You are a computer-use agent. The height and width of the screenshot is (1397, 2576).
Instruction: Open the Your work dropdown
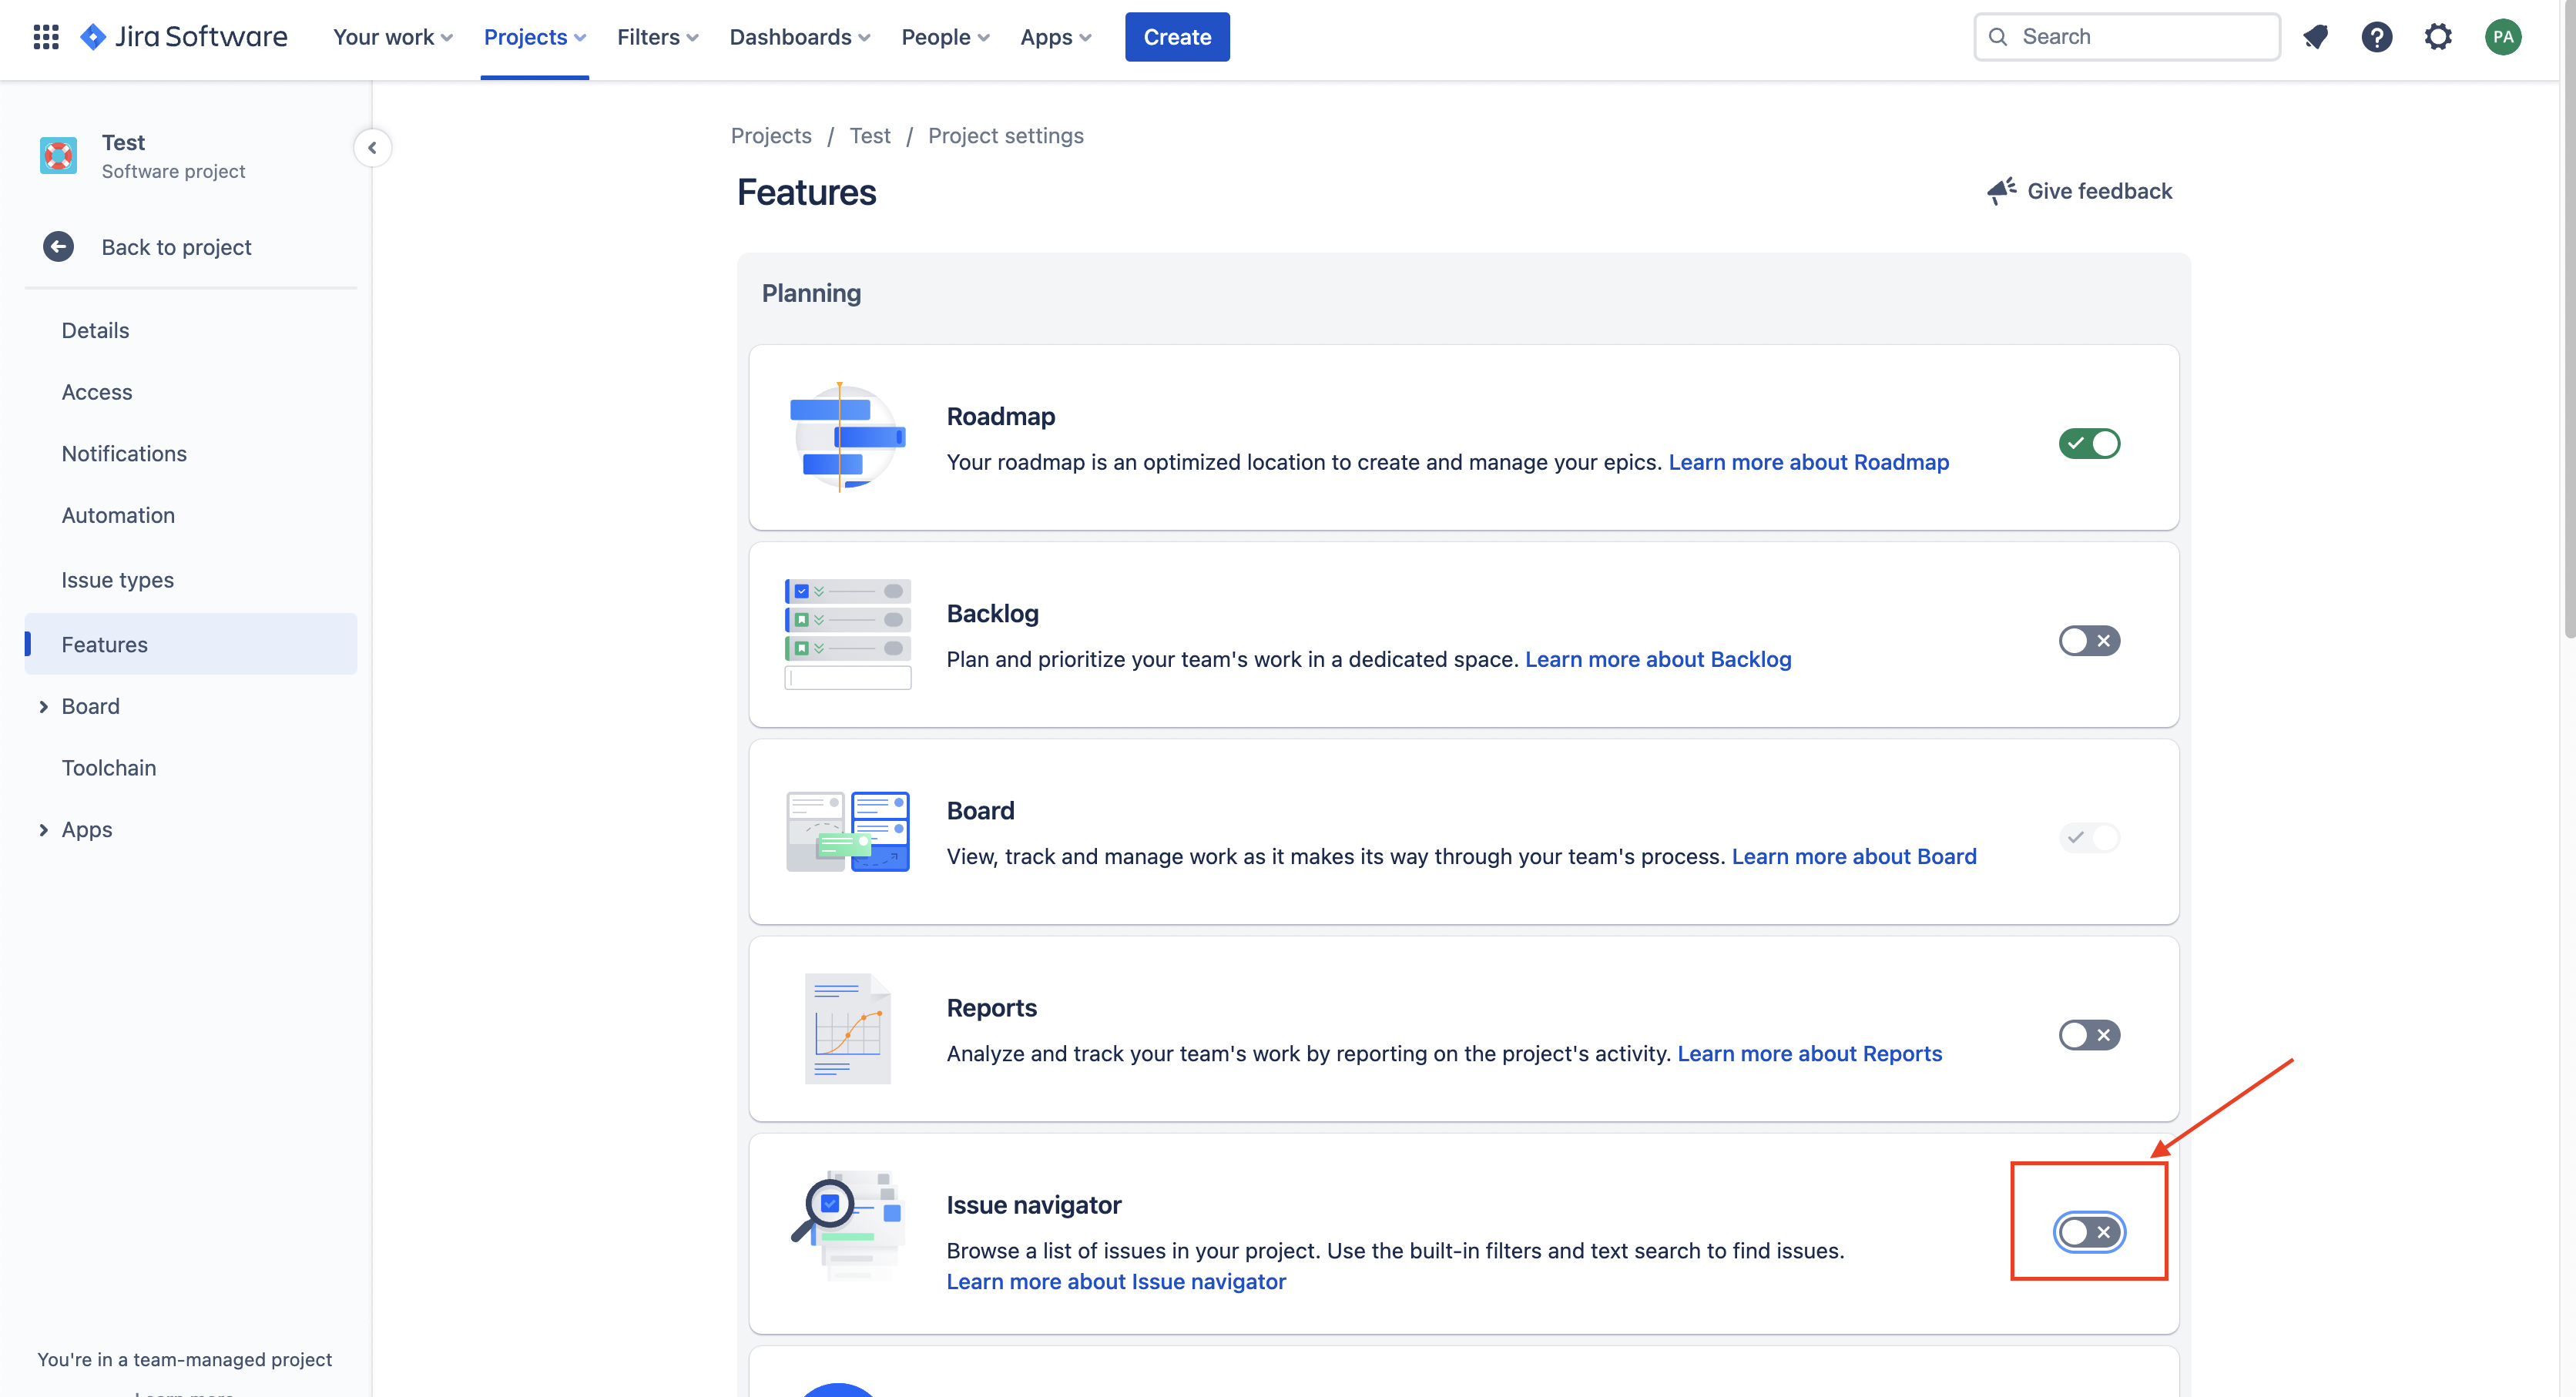point(392,37)
